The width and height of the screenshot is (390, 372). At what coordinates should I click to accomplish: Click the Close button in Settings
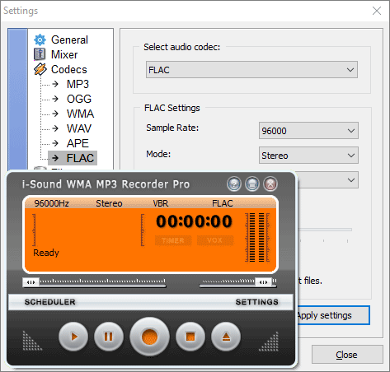click(x=347, y=355)
